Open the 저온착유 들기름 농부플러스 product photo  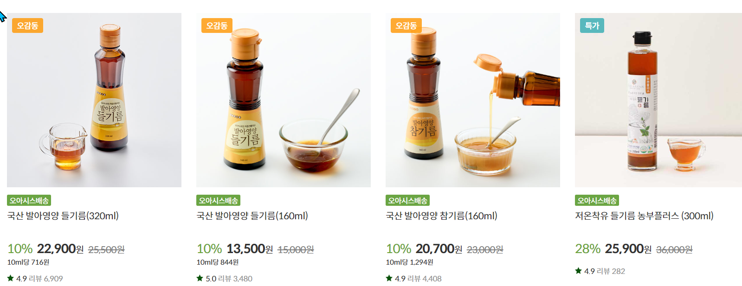658,100
